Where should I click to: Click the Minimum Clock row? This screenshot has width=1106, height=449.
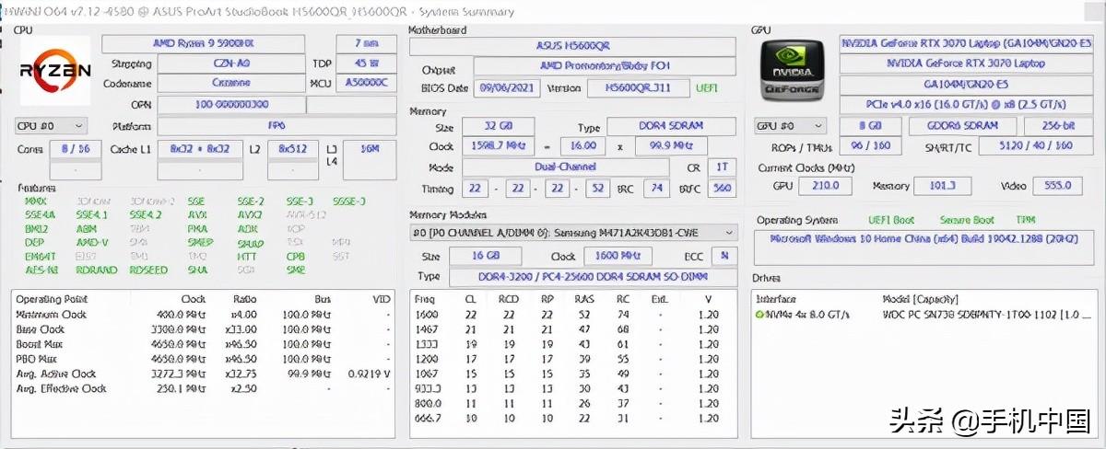[x=203, y=315]
